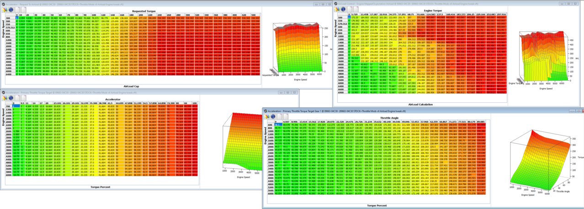Select column header 100 in Accelerator table

(x=194, y=103)
